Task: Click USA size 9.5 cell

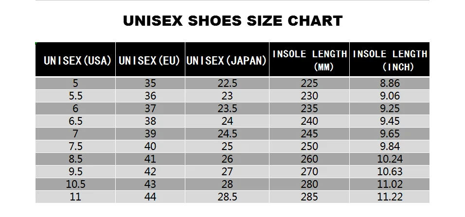Action: (x=75, y=171)
